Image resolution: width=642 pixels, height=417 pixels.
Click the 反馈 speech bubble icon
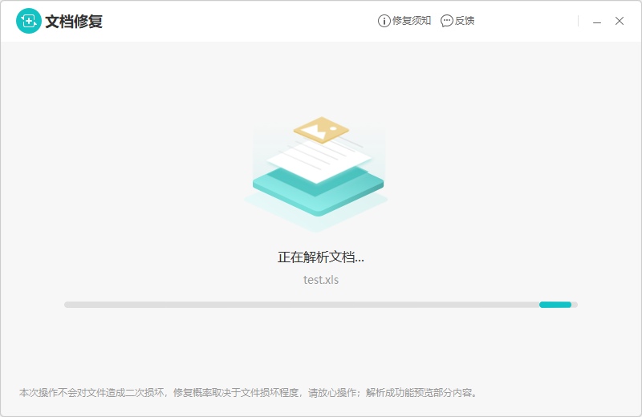[x=447, y=22]
